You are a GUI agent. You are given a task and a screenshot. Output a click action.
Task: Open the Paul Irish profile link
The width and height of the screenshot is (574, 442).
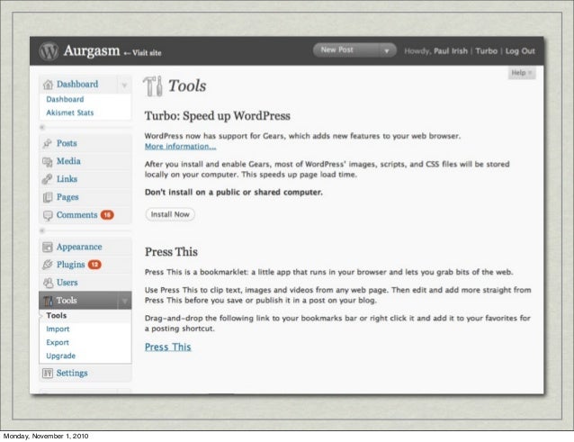pyautogui.click(x=451, y=51)
